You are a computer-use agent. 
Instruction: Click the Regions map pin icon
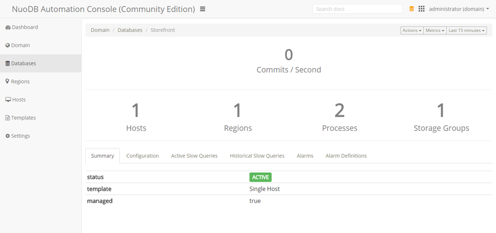coord(7,82)
